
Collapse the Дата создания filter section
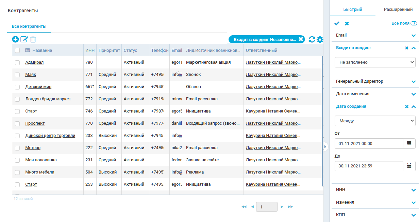pyautogui.click(x=414, y=106)
